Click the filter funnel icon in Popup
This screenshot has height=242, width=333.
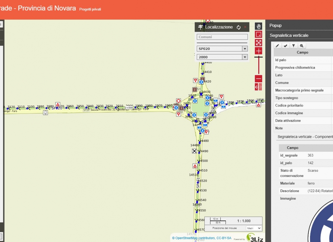[294, 46]
